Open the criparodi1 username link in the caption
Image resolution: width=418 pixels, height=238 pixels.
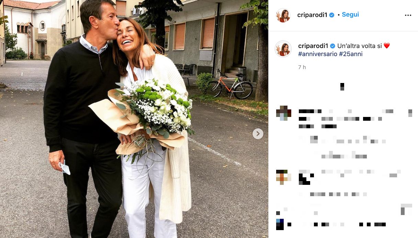[313, 46]
